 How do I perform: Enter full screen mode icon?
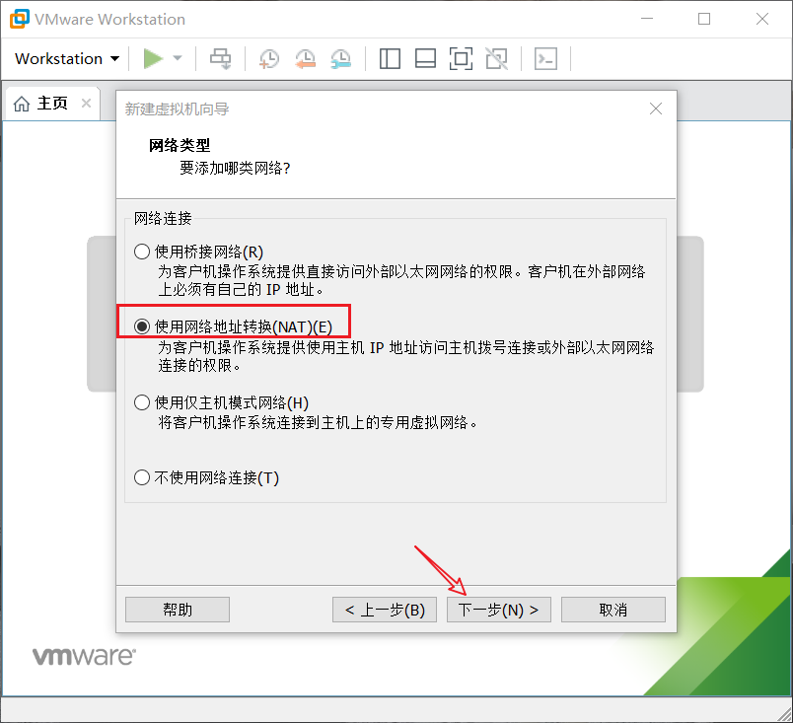[461, 58]
